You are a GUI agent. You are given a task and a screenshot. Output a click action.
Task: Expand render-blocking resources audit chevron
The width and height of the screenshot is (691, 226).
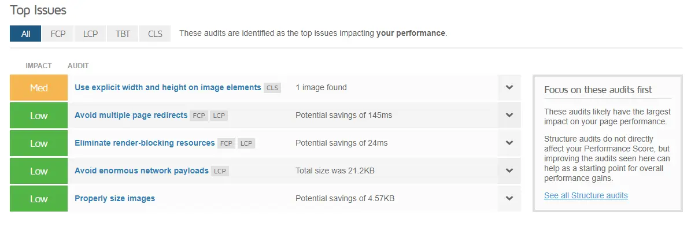pos(509,143)
